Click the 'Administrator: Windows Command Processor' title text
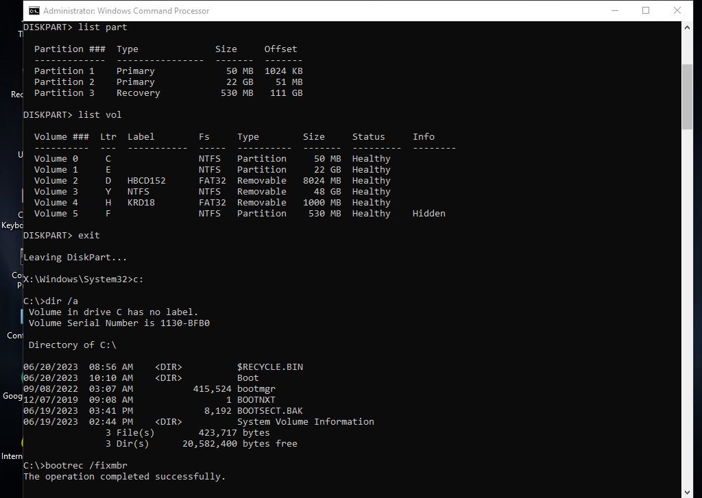Viewport: 702px width, 498px height. [126, 11]
